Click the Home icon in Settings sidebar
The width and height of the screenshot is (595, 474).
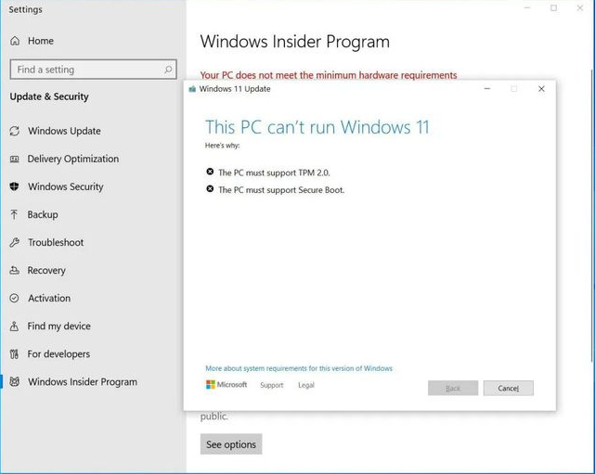(15, 41)
